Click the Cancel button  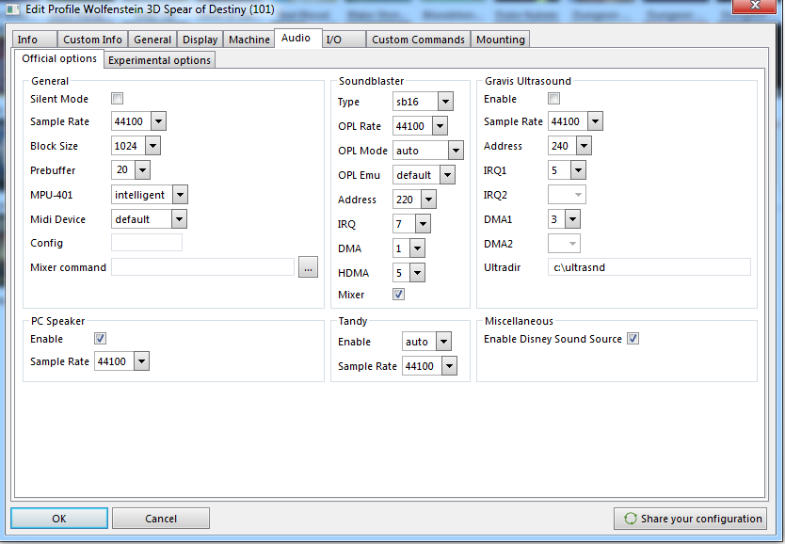pos(161,519)
